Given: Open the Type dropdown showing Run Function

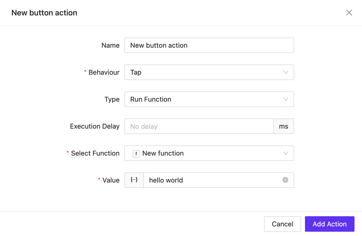Looking at the screenshot, I should pos(209,99).
